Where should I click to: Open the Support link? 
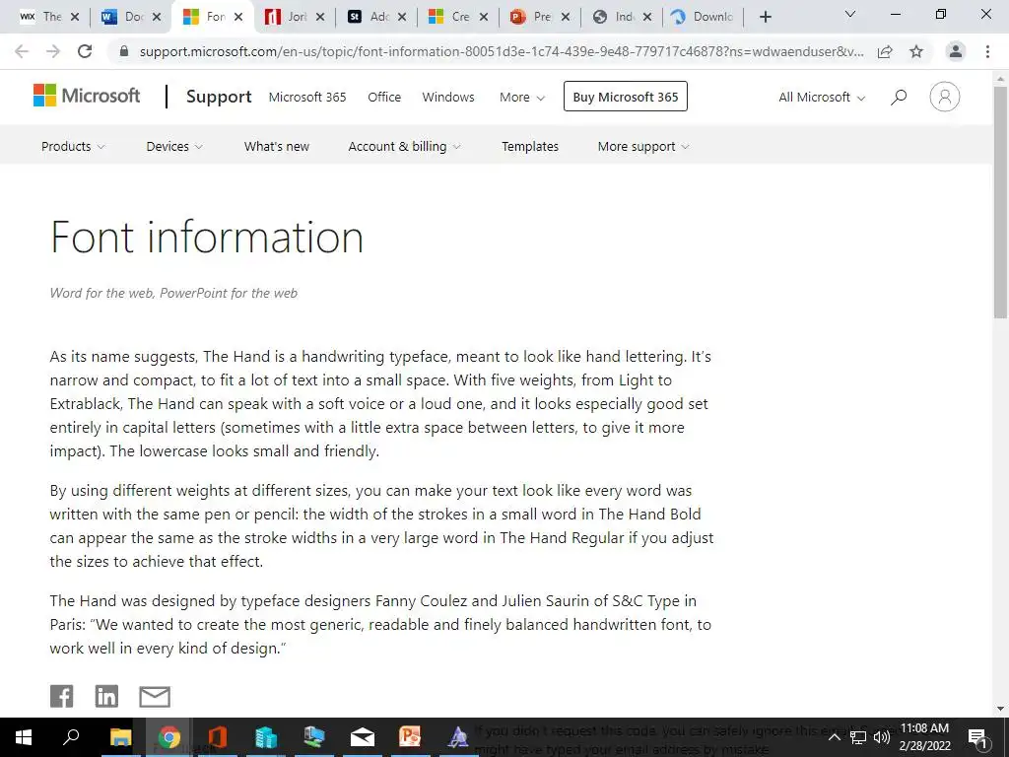coord(219,97)
